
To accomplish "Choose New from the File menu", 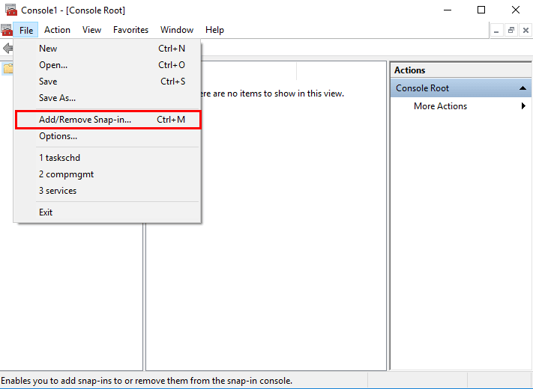I will point(108,49).
